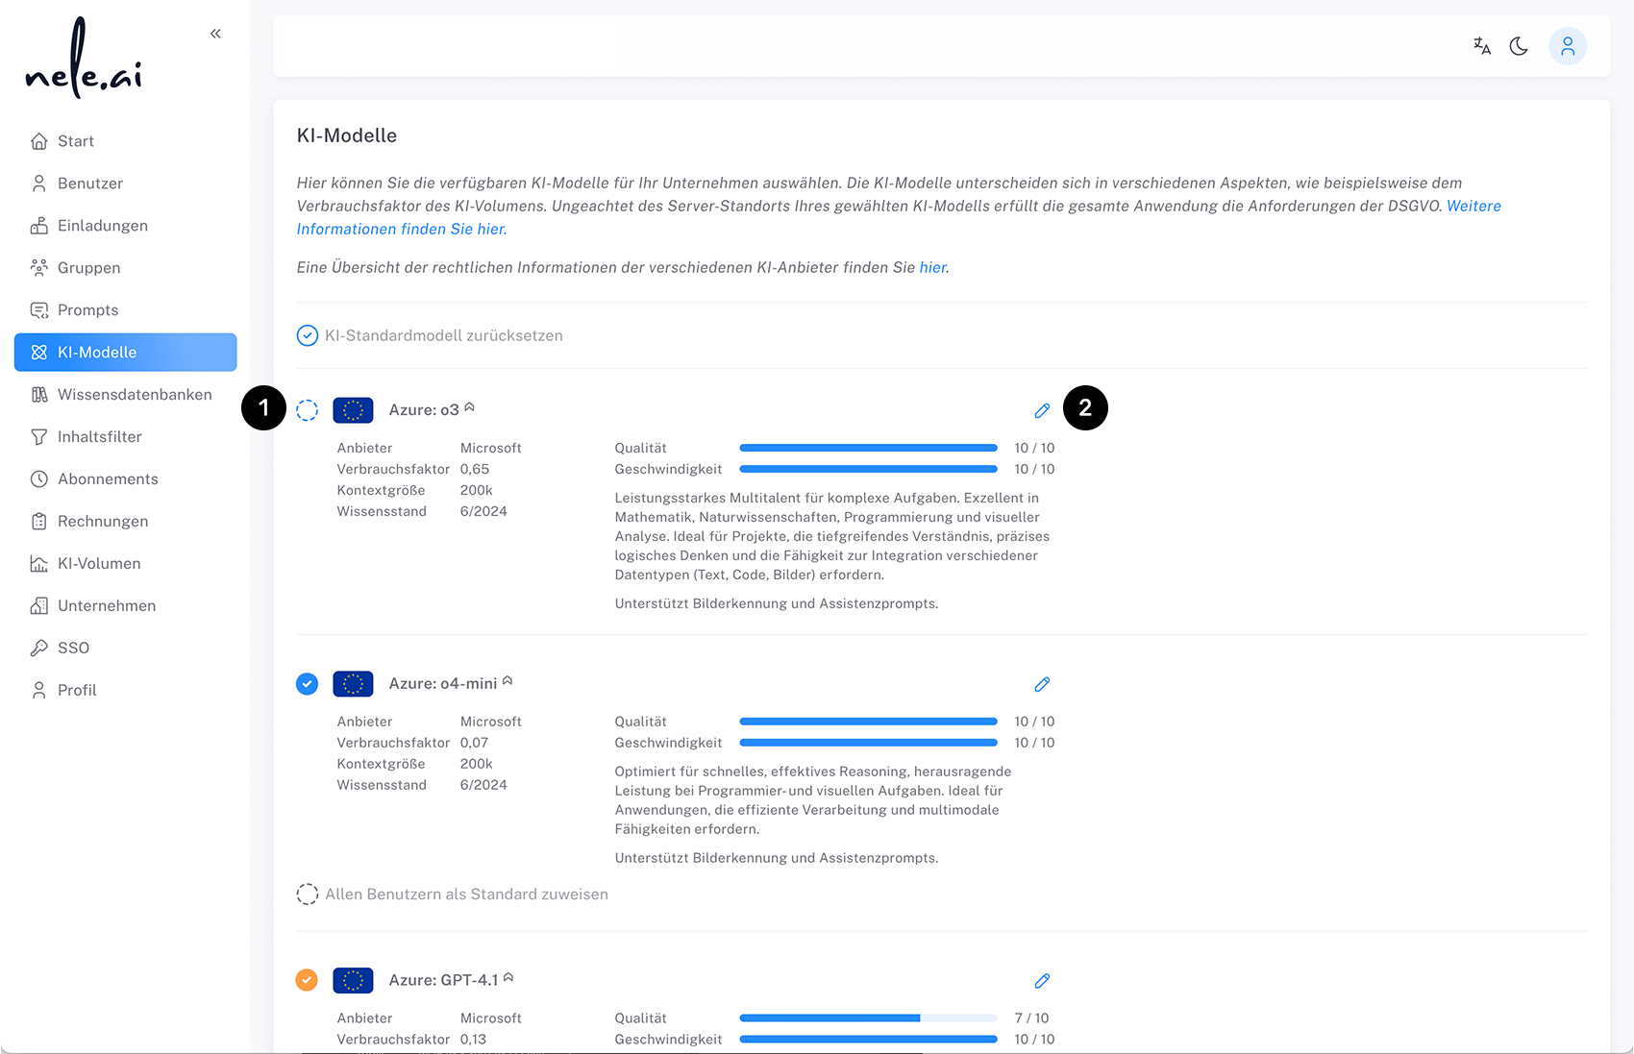Toggle the Azure: GPT-4.1 orange checkmark
1634x1054 pixels.
tap(307, 980)
